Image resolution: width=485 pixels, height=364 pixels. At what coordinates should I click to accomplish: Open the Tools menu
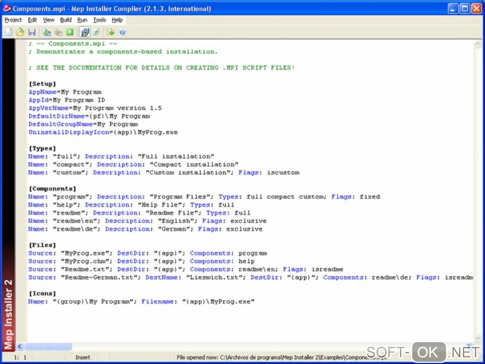click(x=99, y=20)
